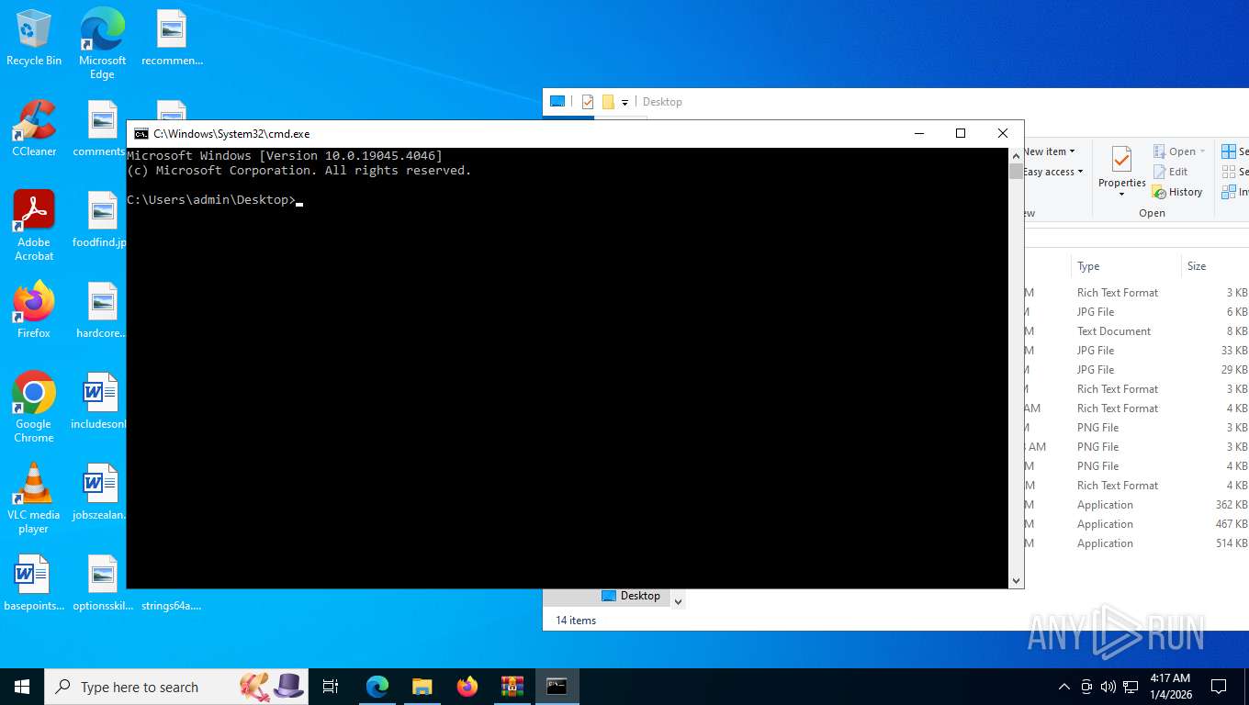Select the hardcore image file icon
Viewport: 1249px width, 705px height.
click(99, 310)
